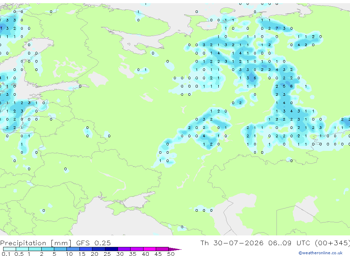The image size is (350, 256).
Task: Click the 35–40 mm purple-magenta legend swatch
Action: [x=136, y=249]
